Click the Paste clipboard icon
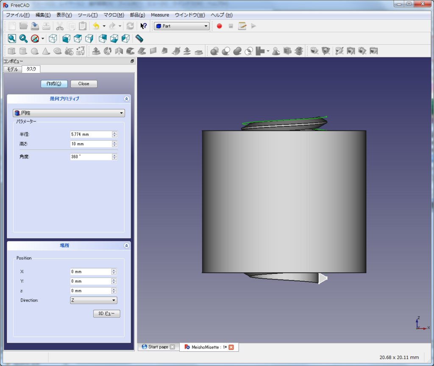This screenshot has height=366, width=434. (83, 26)
